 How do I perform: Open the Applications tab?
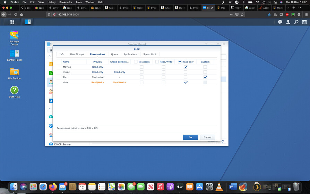[130, 54]
